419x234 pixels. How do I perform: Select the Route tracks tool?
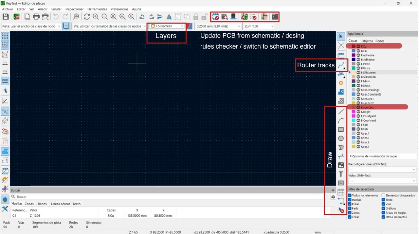pyautogui.click(x=341, y=65)
